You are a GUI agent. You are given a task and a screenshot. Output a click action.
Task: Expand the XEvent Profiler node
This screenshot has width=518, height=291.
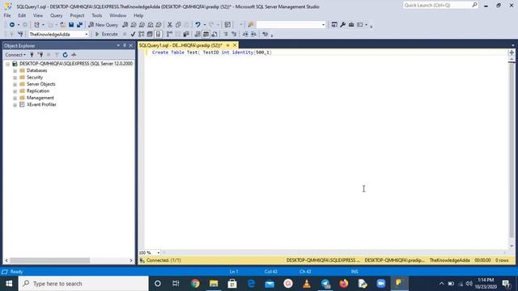pyautogui.click(x=15, y=105)
